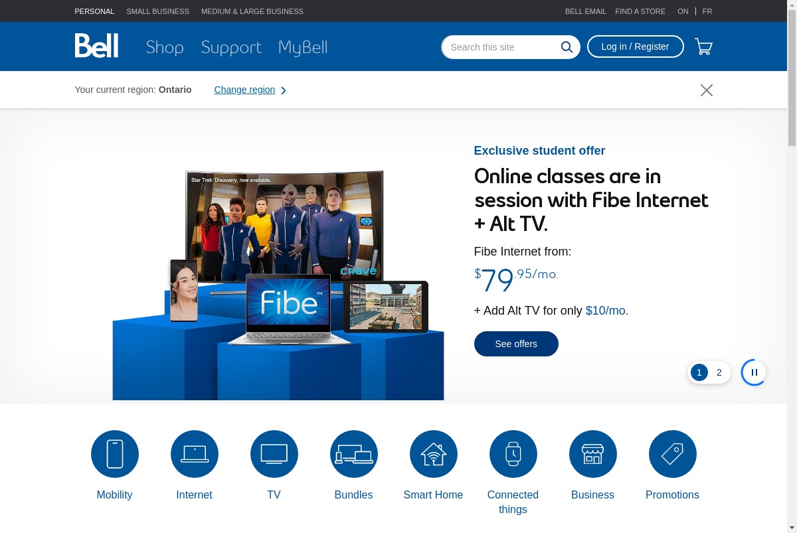797x533 pixels.
Task: Pause the banner carousel
Action: (x=754, y=372)
